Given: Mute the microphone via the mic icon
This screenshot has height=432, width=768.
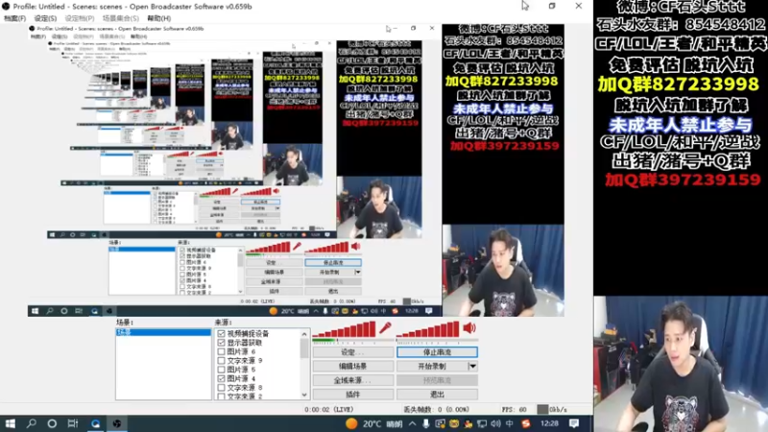Looking at the screenshot, I should [386, 327].
